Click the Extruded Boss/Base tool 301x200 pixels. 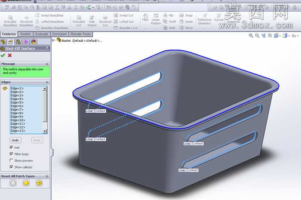10,21
